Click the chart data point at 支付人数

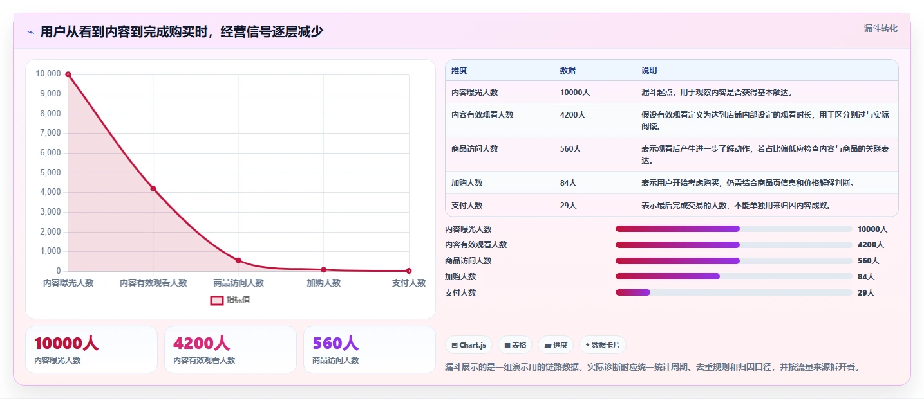pyautogui.click(x=409, y=271)
